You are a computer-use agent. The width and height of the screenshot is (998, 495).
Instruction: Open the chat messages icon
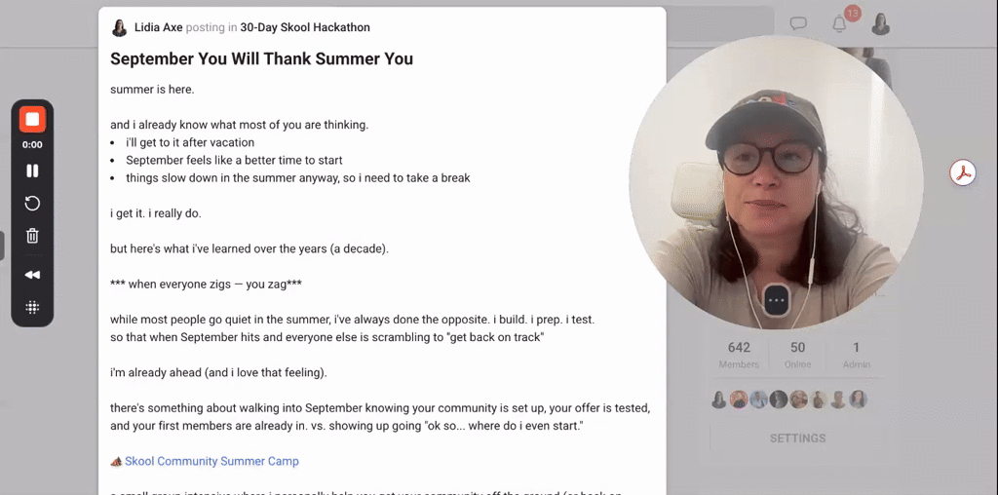coord(798,24)
